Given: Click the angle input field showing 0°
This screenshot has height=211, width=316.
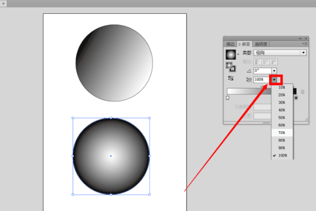Looking at the screenshot, I should coord(263,71).
